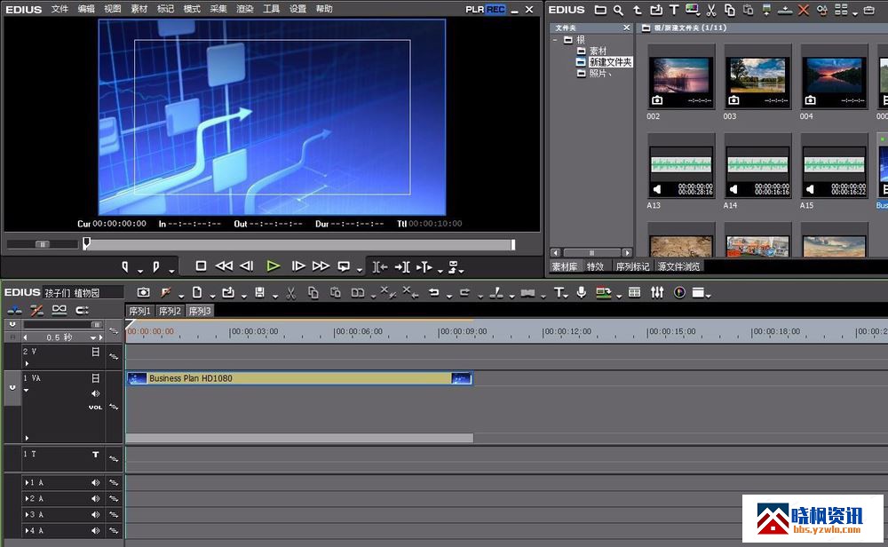Mute the 4 A audio track
This screenshot has width=888, height=547.
[95, 531]
